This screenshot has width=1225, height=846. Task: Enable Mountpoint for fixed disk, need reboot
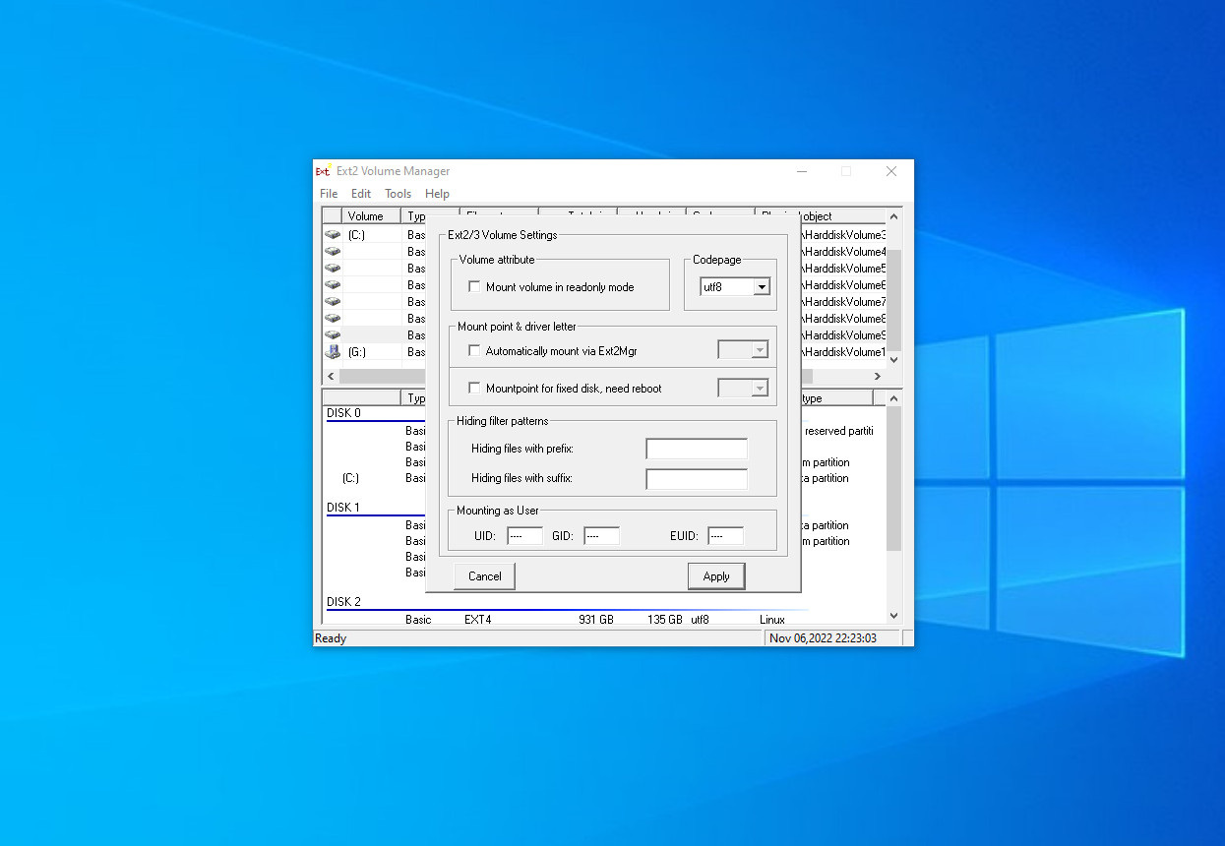[474, 388]
